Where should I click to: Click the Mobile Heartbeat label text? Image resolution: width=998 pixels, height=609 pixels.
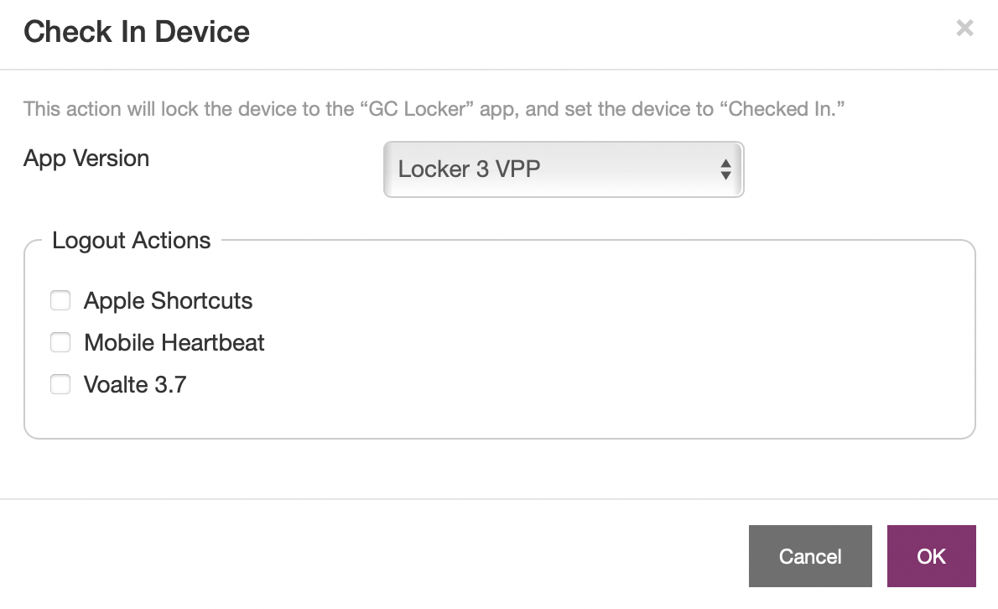coord(174,343)
